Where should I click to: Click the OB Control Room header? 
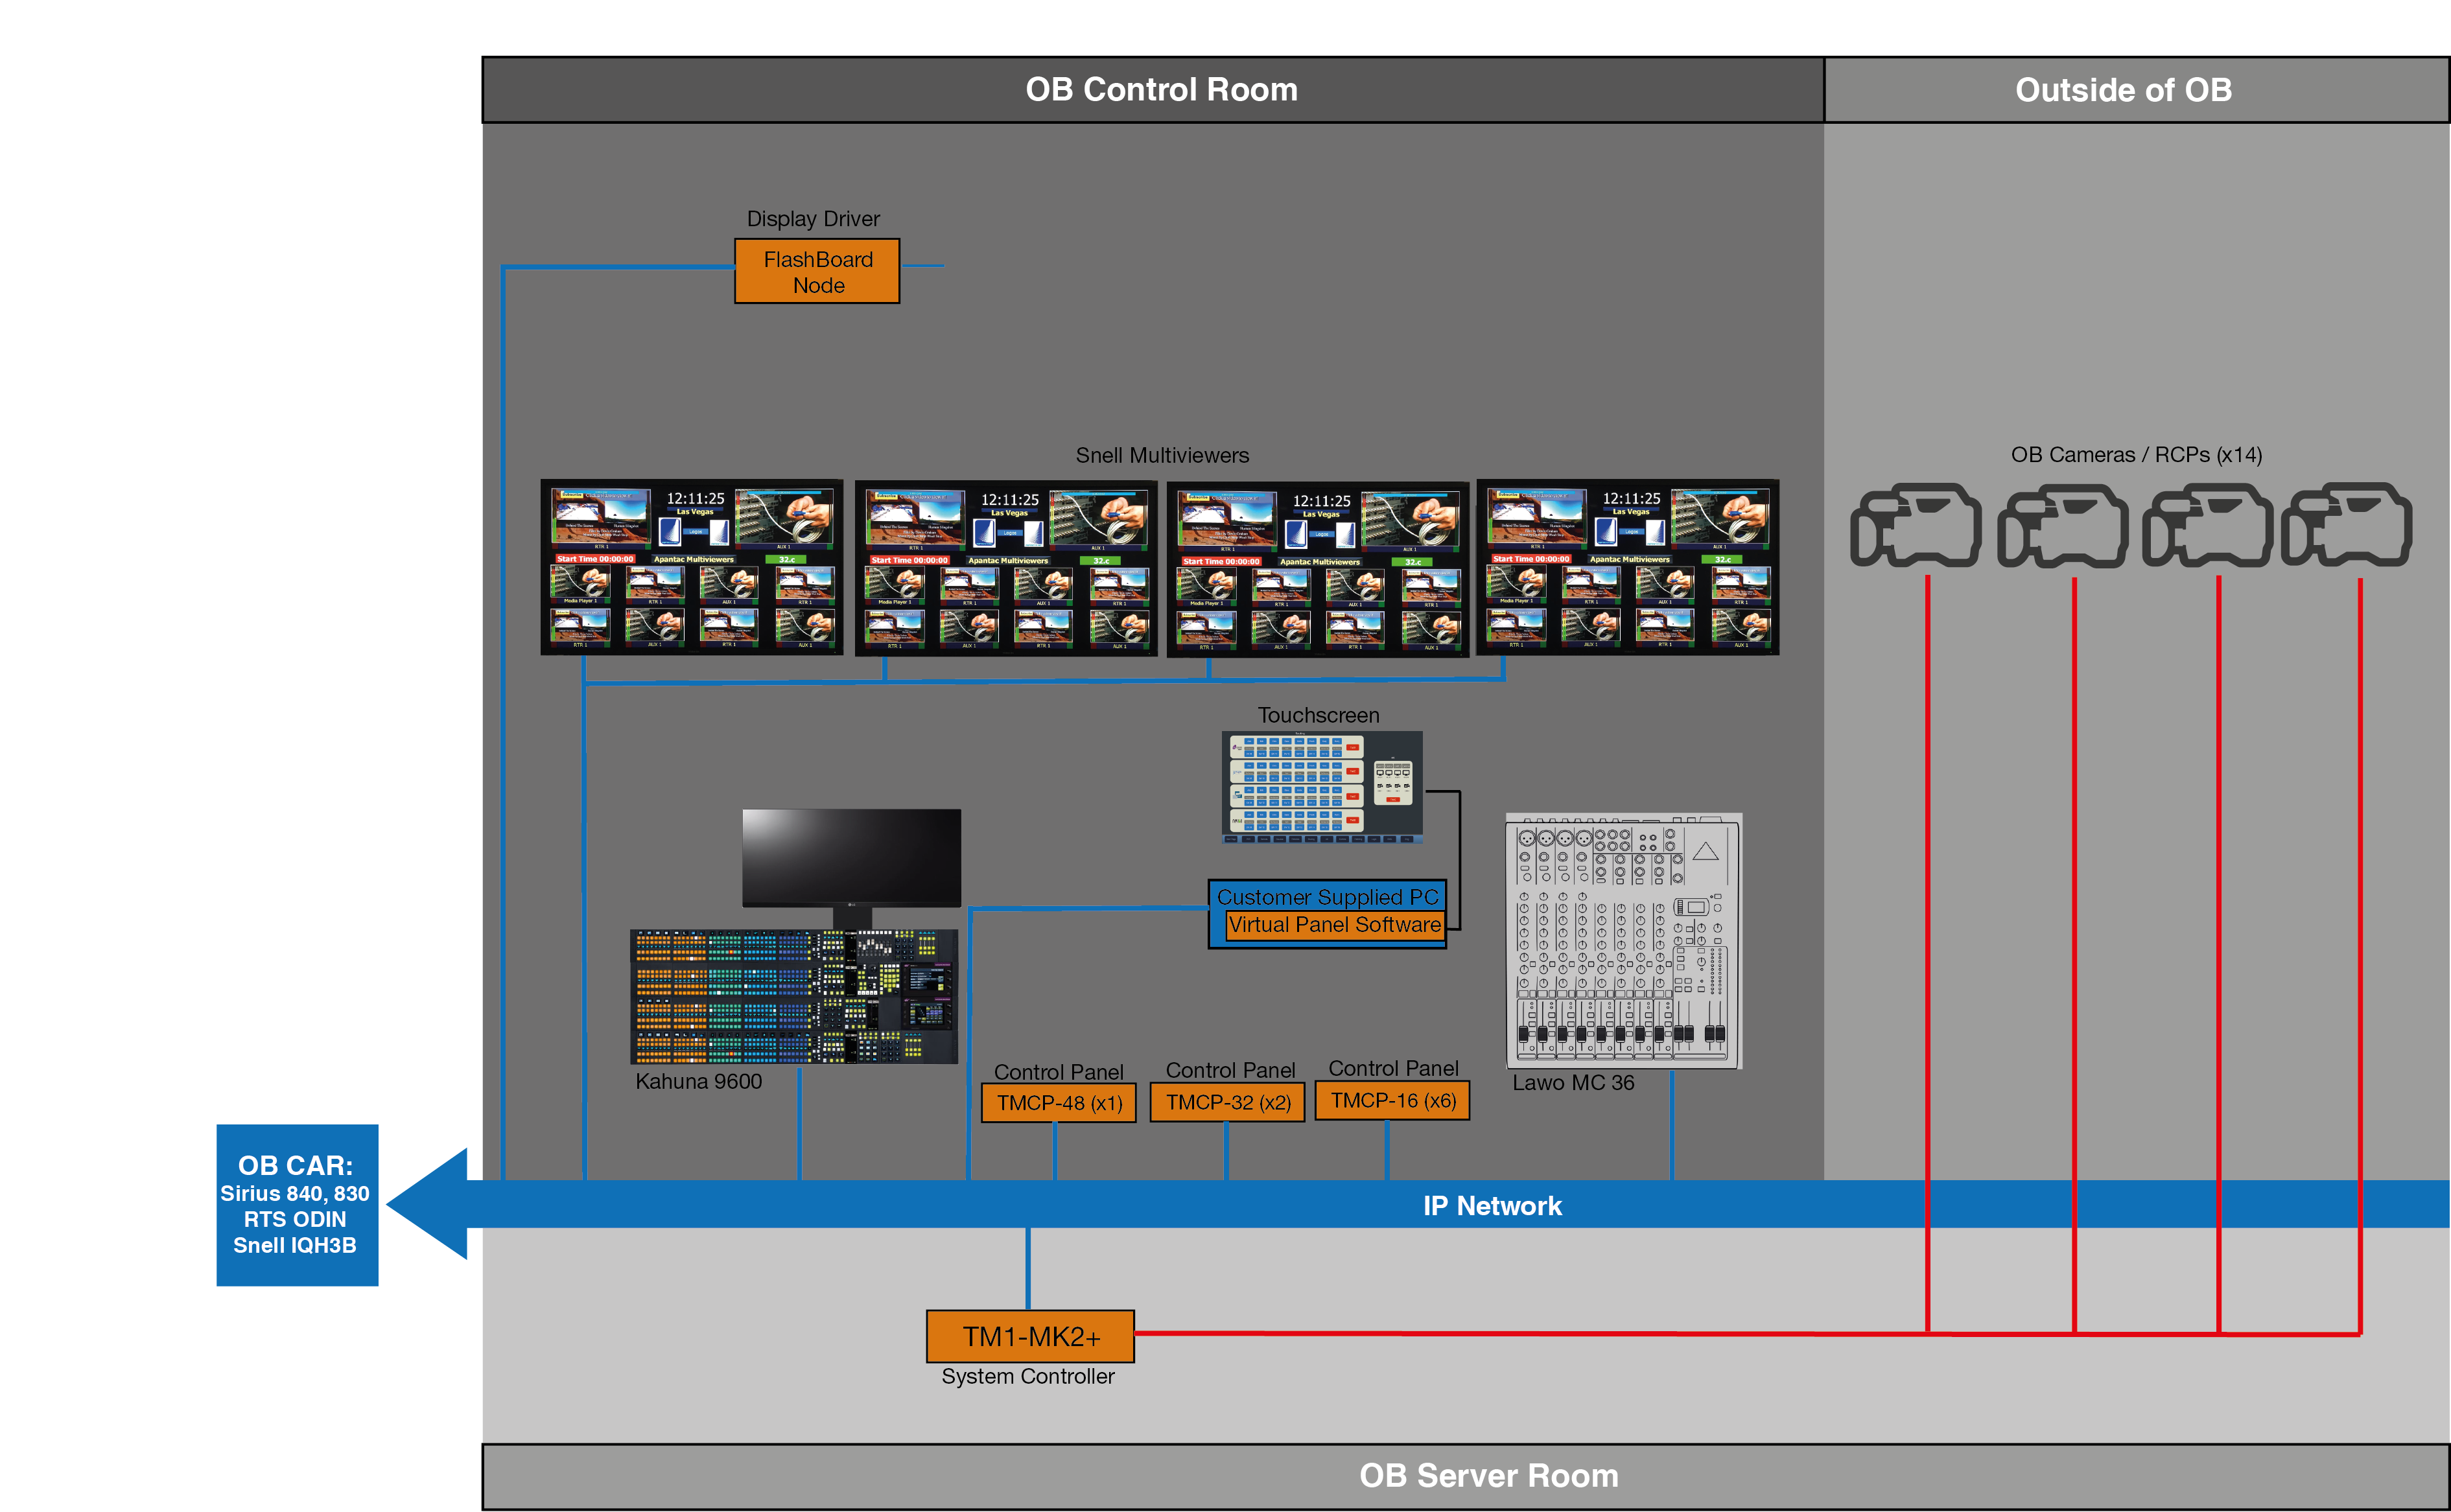coord(1153,90)
